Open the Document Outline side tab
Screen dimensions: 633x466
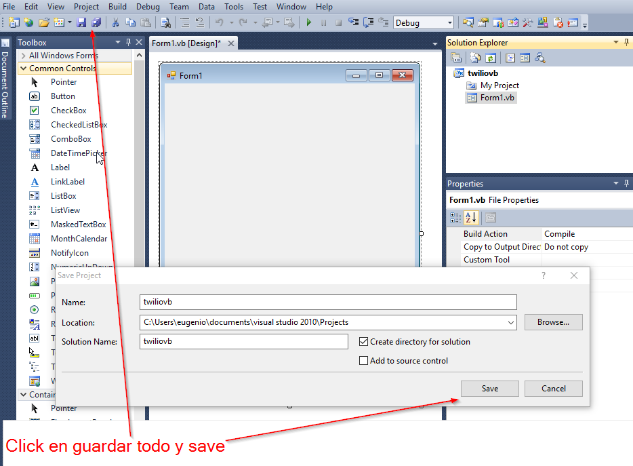(x=5, y=79)
